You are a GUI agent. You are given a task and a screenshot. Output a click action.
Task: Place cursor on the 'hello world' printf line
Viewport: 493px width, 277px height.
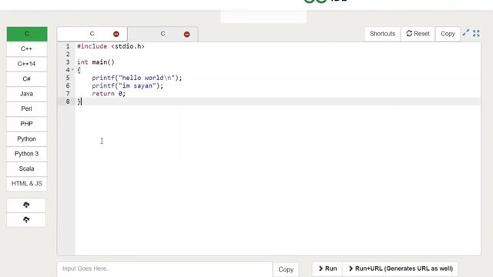[137, 78]
